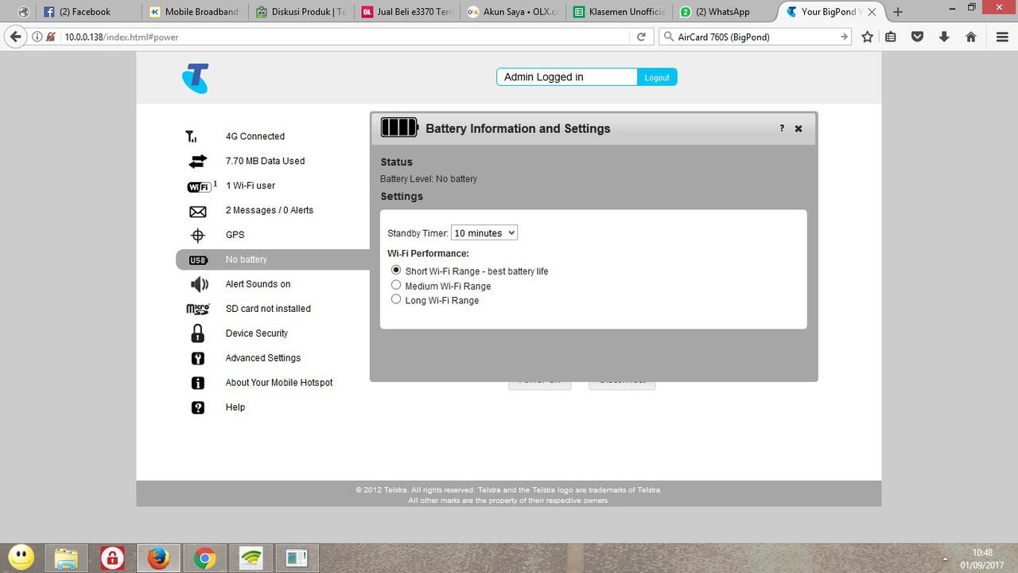This screenshot has width=1018, height=573.
Task: Click the Logout button
Action: [x=656, y=77]
